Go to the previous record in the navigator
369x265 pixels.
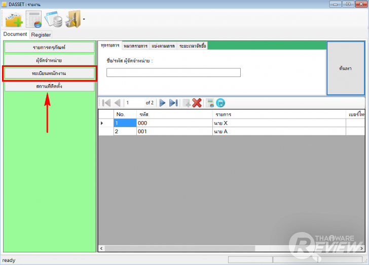coord(118,103)
